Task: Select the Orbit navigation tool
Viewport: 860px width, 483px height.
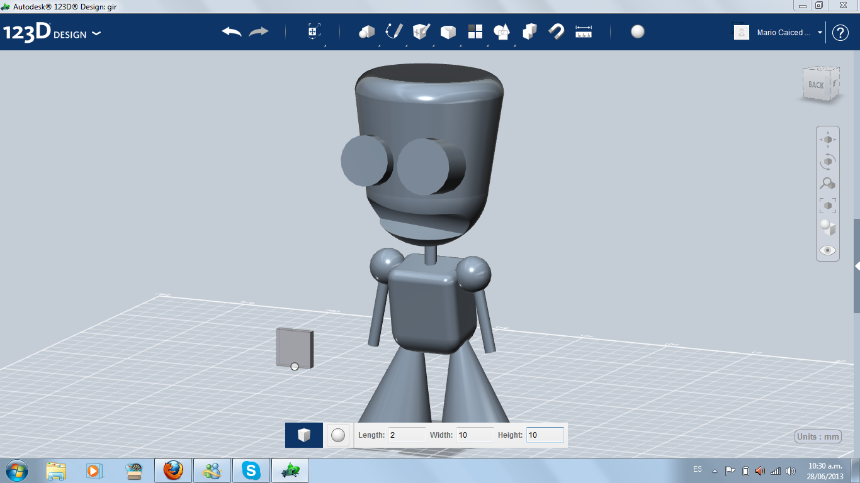Action: (x=827, y=162)
